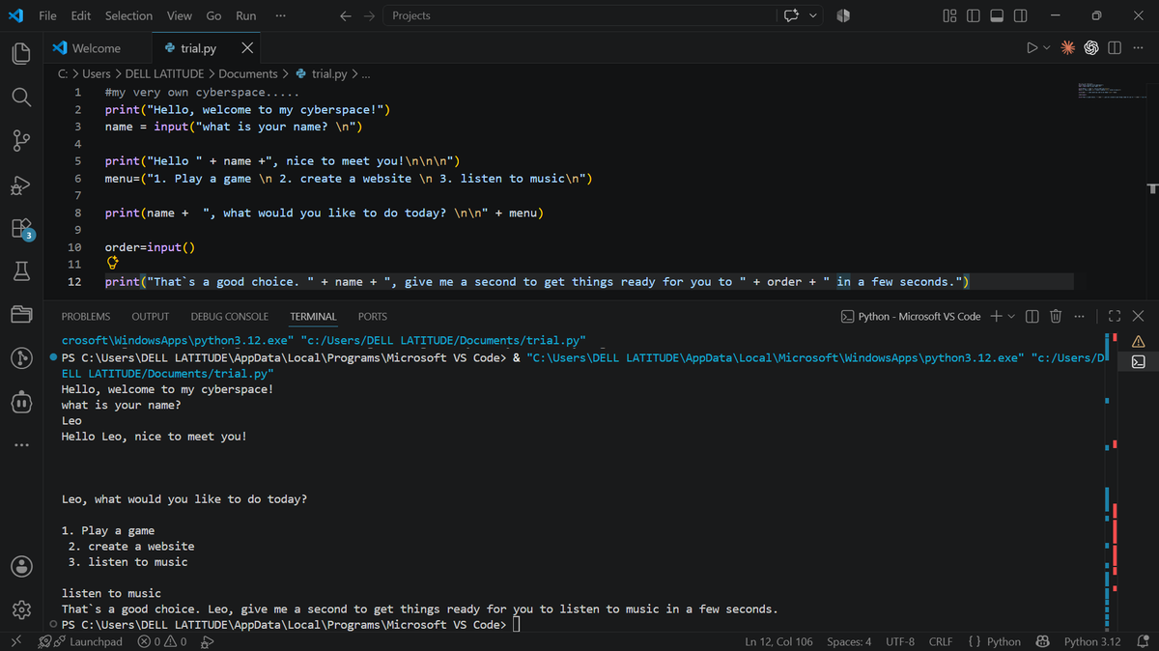
Task: Switch to the OUTPUT panel tab
Action: [151, 316]
